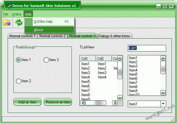The height and width of the screenshot is (124, 177).
Task: Expand the Item1 combo box arrow
Action: (x=163, y=104)
